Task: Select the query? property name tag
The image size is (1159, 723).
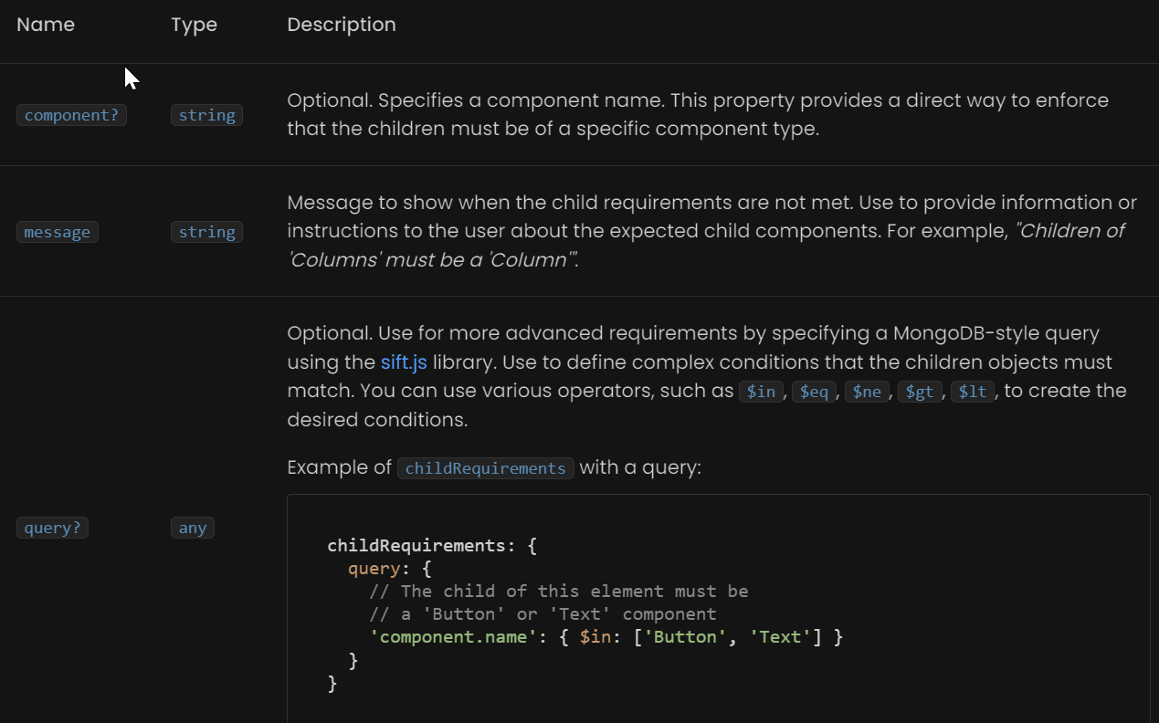Action: pos(52,528)
